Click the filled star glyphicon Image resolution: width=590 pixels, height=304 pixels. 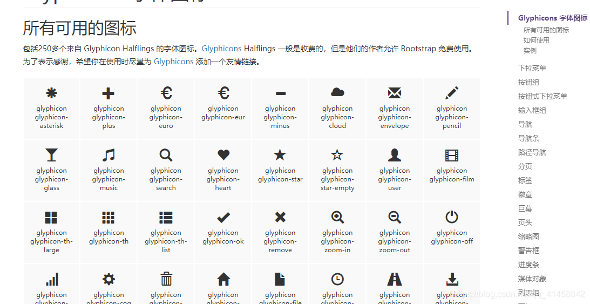280,154
